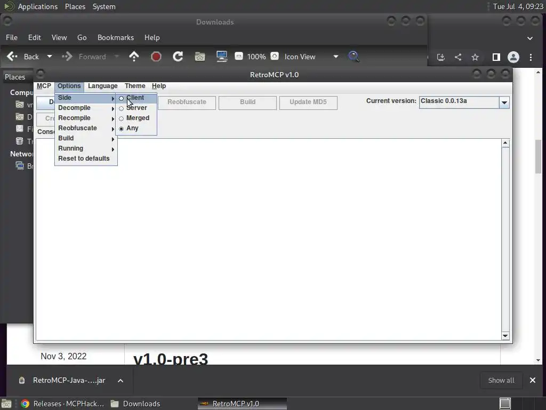Image resolution: width=546 pixels, height=410 pixels.
Task: Click Chrome tab search chevron
Action: [530, 38]
